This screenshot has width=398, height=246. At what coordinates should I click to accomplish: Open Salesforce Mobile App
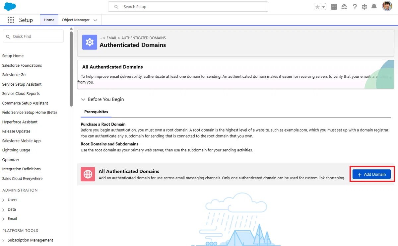click(22, 141)
